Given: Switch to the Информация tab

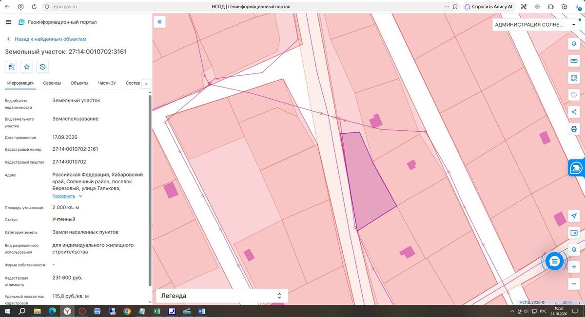Looking at the screenshot, I should coord(20,83).
